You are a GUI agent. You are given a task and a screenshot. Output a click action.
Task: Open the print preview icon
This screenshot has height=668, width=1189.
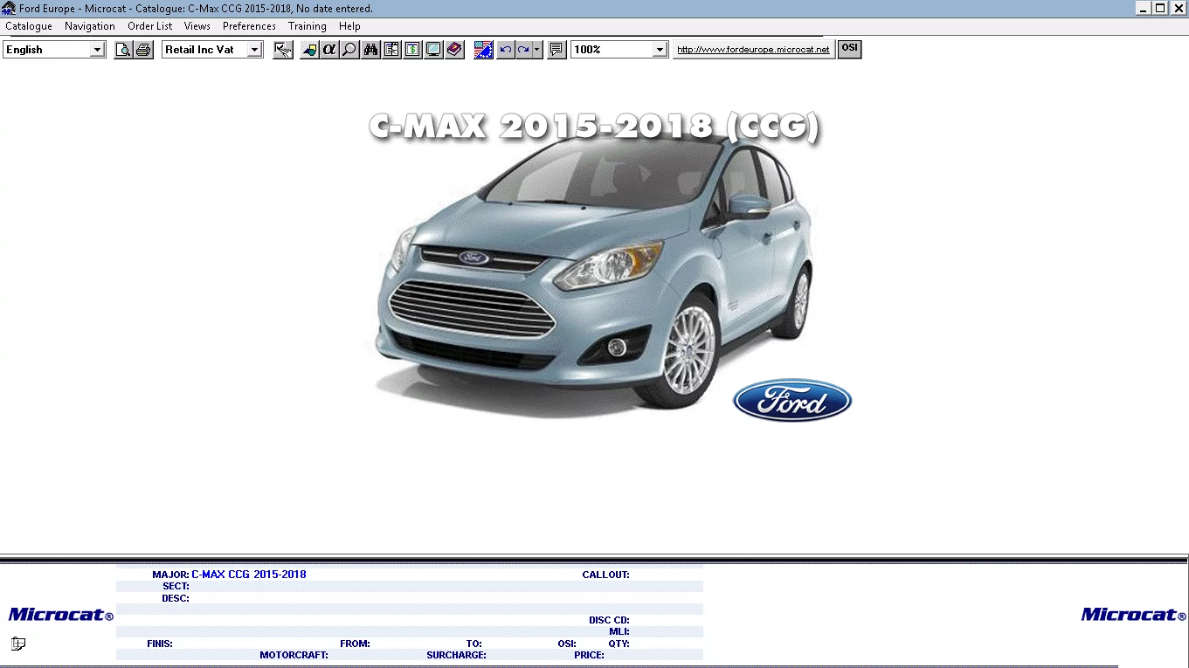[x=122, y=50]
